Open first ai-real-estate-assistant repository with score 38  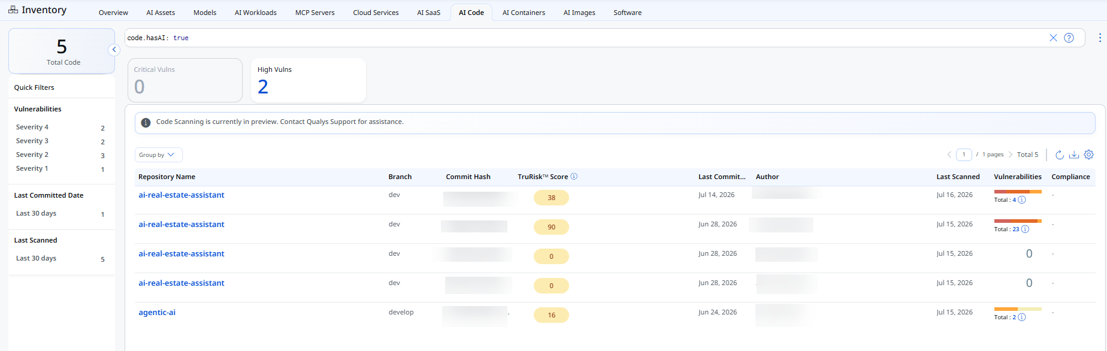click(182, 195)
